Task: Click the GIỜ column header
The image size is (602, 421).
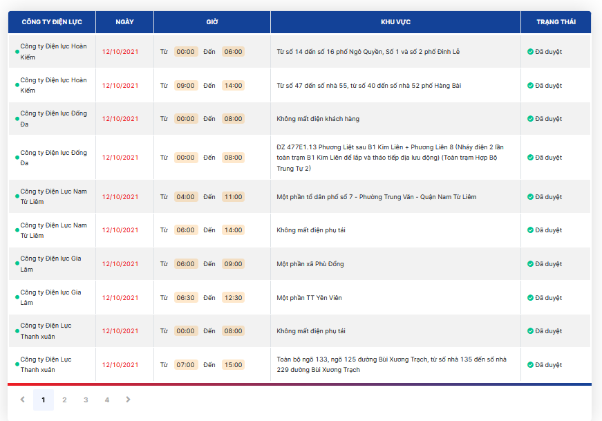Action: 212,22
